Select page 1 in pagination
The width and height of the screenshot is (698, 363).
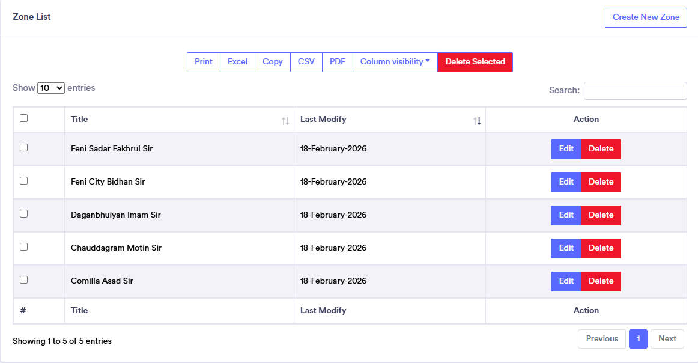pos(638,339)
